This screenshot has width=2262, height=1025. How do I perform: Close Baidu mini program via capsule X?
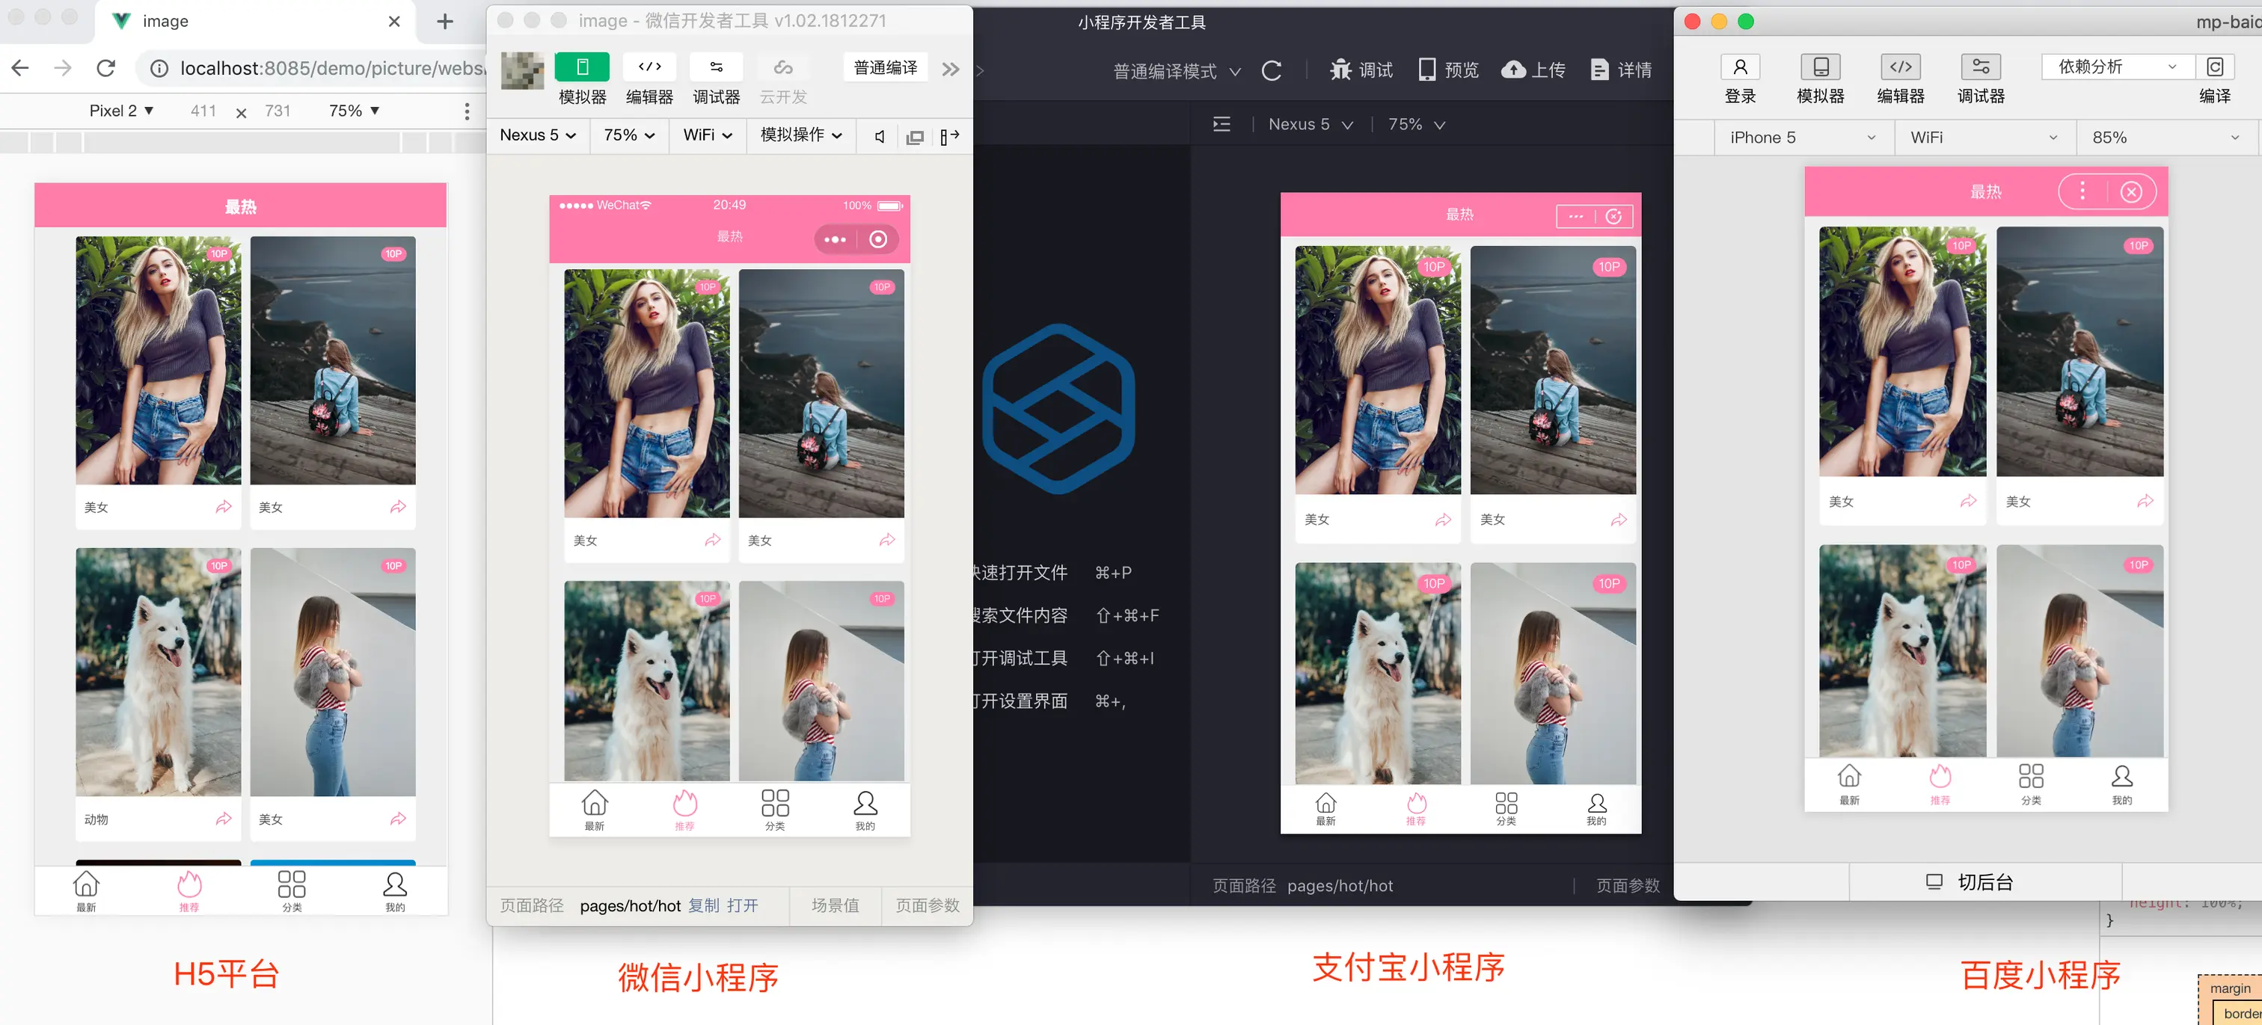point(2131,192)
